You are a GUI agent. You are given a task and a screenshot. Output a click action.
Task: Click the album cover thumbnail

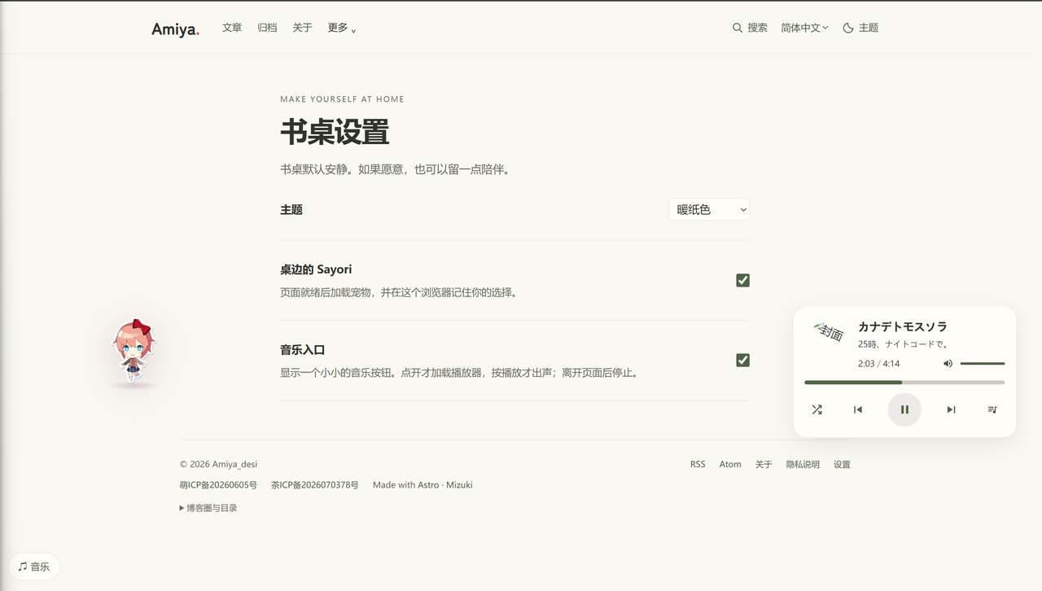pyautogui.click(x=828, y=331)
